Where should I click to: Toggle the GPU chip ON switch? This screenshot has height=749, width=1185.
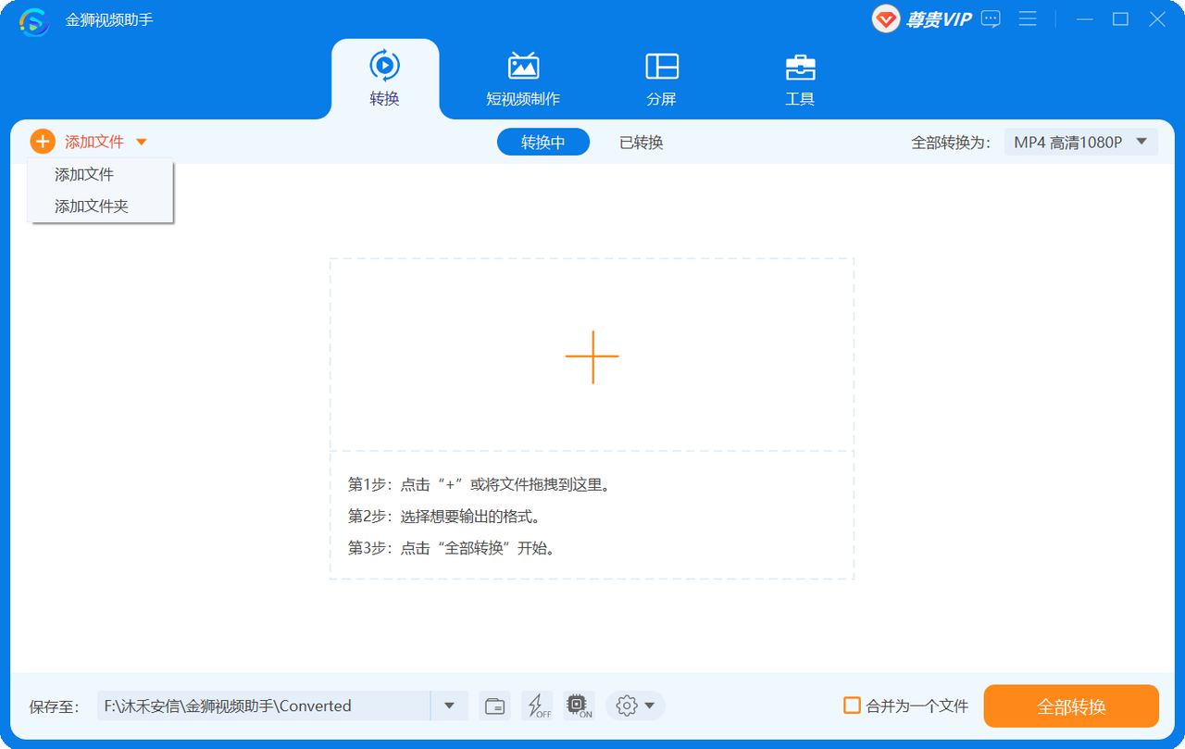[579, 706]
